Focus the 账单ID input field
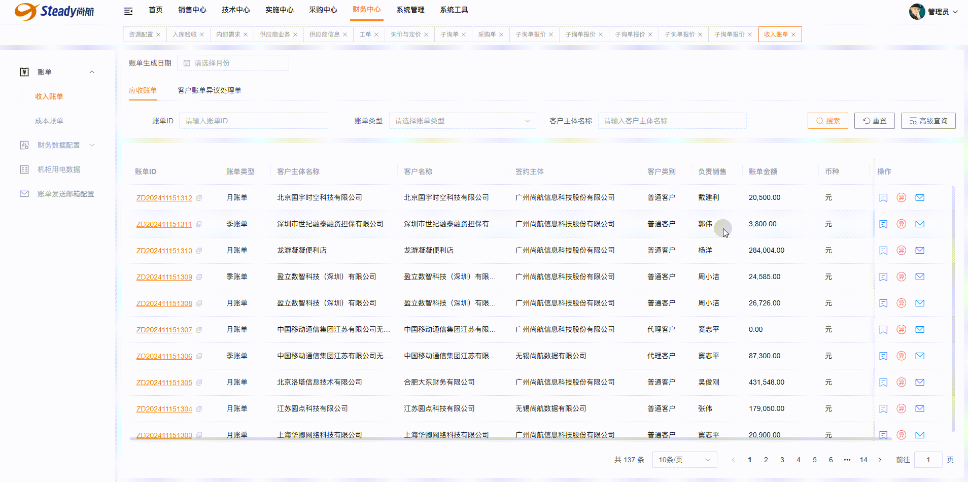This screenshot has width=968, height=482. tap(254, 121)
